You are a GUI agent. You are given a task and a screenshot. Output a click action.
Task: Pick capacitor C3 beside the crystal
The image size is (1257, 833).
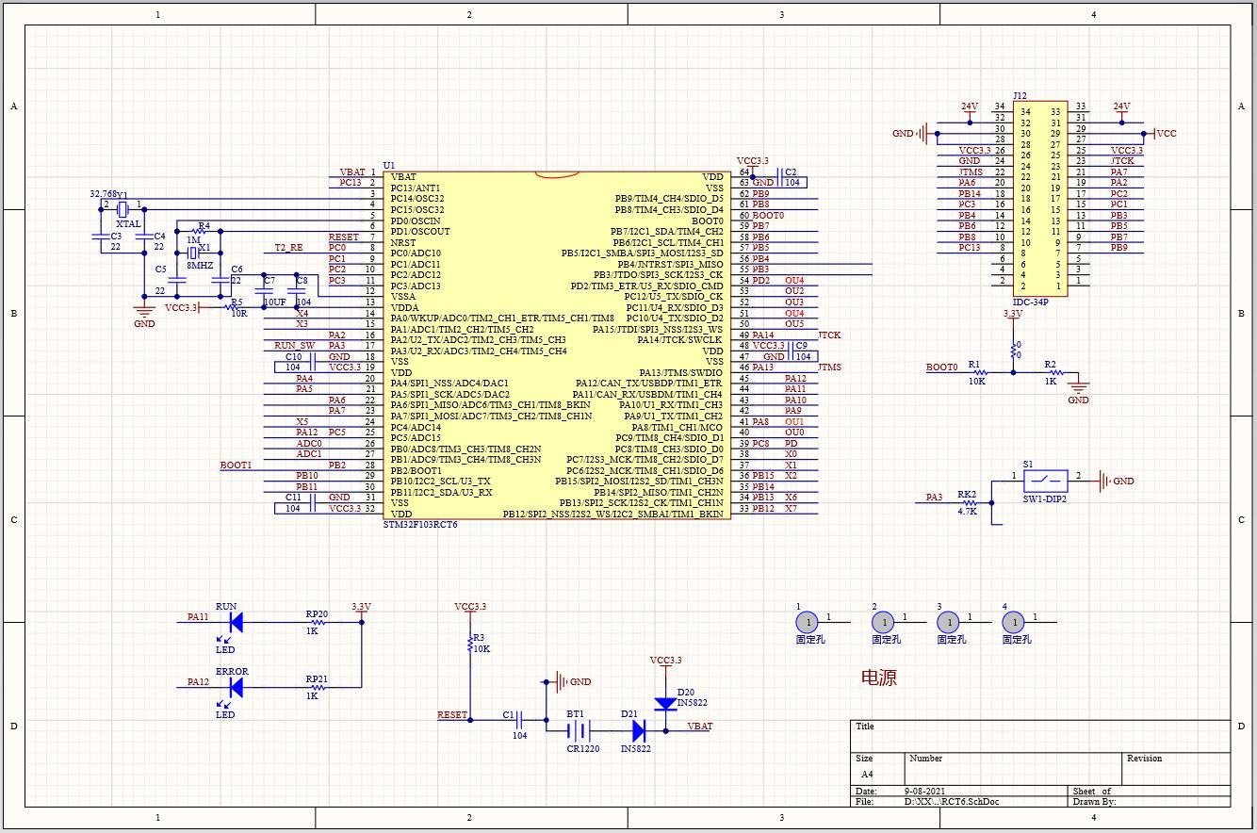tap(102, 238)
